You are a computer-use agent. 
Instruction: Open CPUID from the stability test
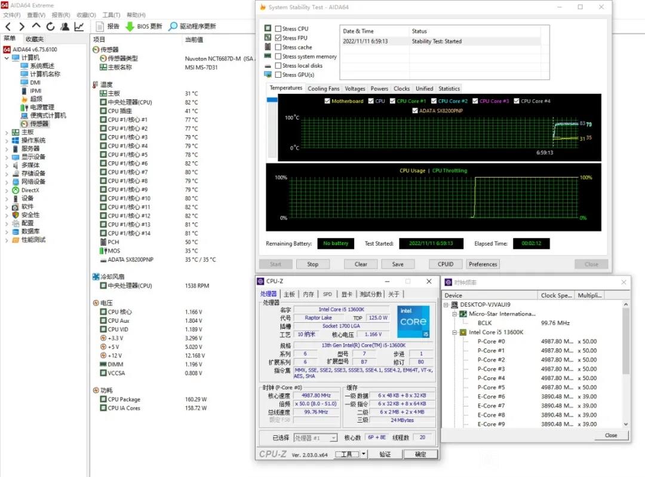tap(446, 264)
